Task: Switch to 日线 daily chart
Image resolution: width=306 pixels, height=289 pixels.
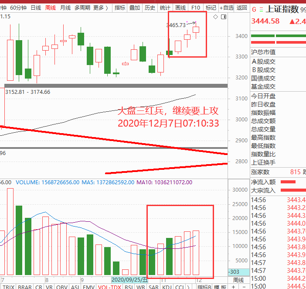Action: (x=36, y=8)
